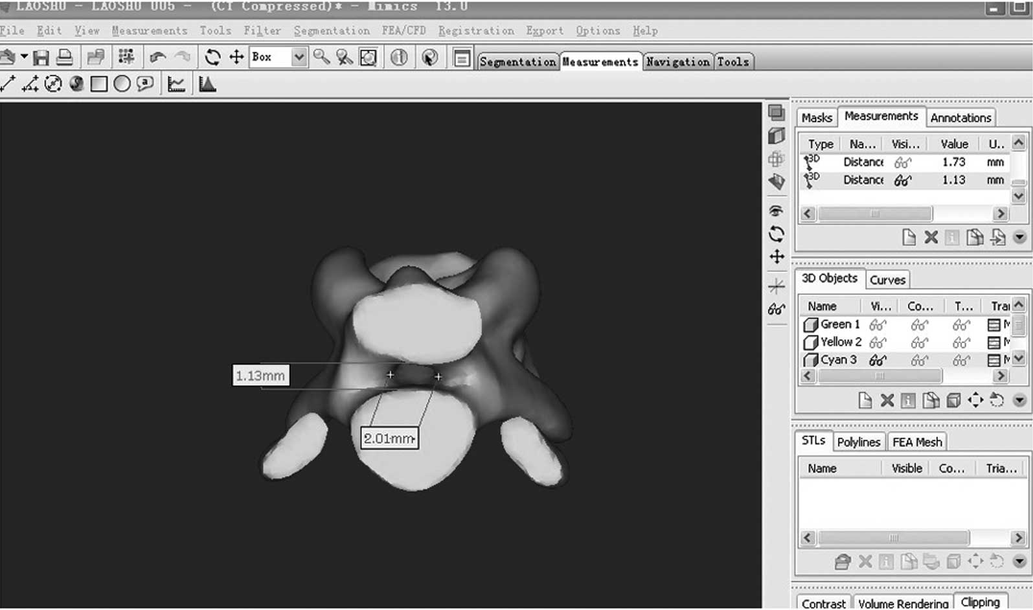Expand the round arrow menu under the Measurements list
Image resolution: width=1033 pixels, height=610 pixels.
pyautogui.click(x=1019, y=238)
